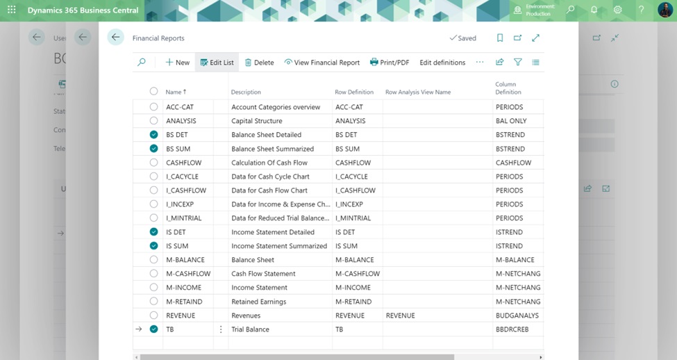Deselect the BS SUM row
Viewport: 677px width, 360px height.
pos(153,149)
